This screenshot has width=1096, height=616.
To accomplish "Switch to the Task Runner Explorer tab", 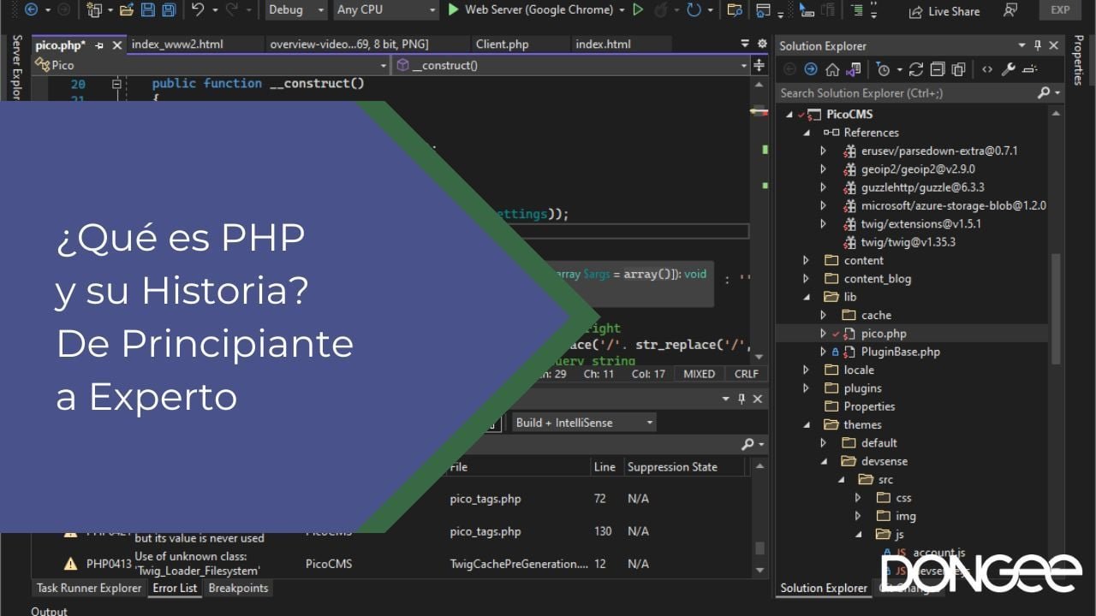I will point(89,588).
